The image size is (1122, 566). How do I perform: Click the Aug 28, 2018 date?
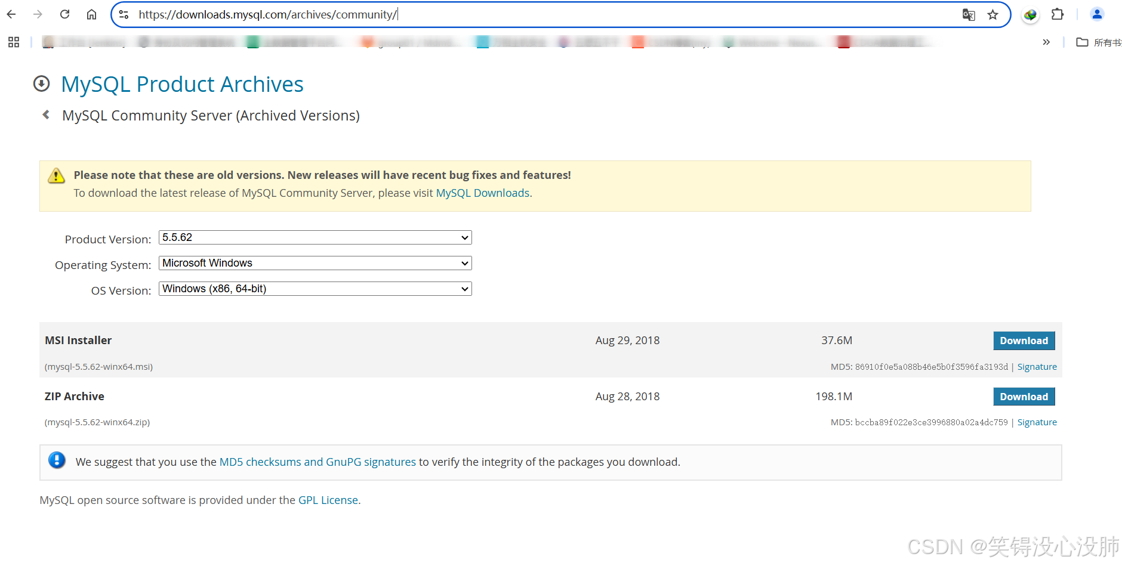(627, 397)
